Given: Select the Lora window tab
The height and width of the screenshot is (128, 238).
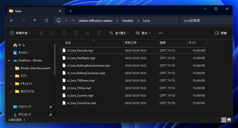Looking at the screenshot, I should tap(36, 11).
